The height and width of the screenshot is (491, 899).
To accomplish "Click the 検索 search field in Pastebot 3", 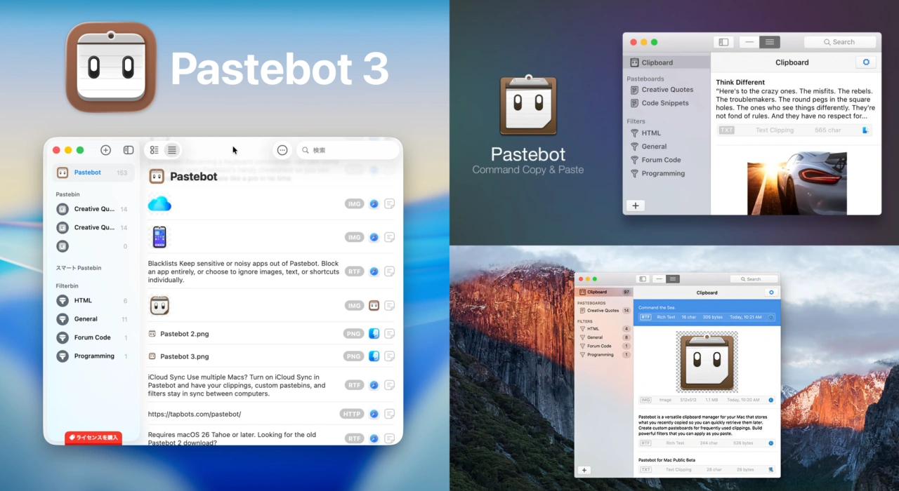I will click(x=348, y=150).
